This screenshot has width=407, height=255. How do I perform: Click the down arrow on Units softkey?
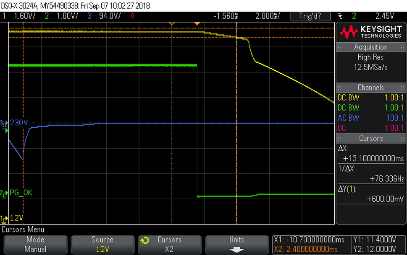pos(237,250)
